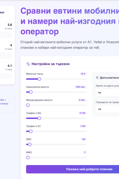Screen dimensions: 119x179
Task: Click the 10 GB value badge
Action: [82, 113]
